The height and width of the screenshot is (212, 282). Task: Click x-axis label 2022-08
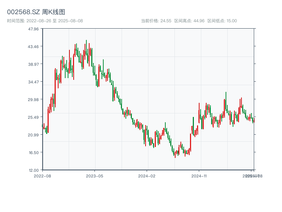point(42,176)
